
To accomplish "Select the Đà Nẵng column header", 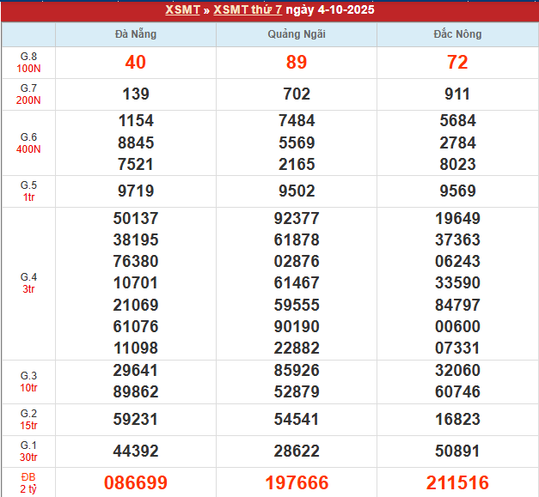I will (136, 34).
